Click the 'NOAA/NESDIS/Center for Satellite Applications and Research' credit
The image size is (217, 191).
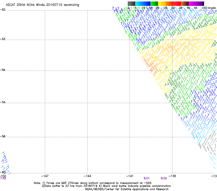tap(127, 189)
